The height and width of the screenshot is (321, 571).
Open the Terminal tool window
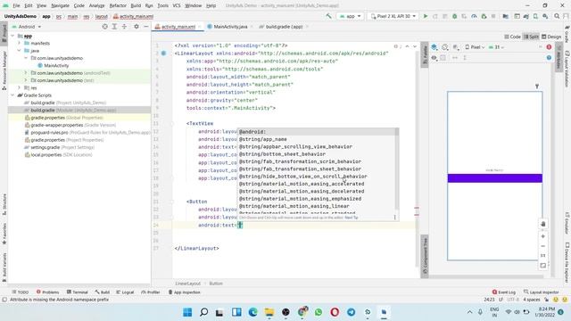78,292
